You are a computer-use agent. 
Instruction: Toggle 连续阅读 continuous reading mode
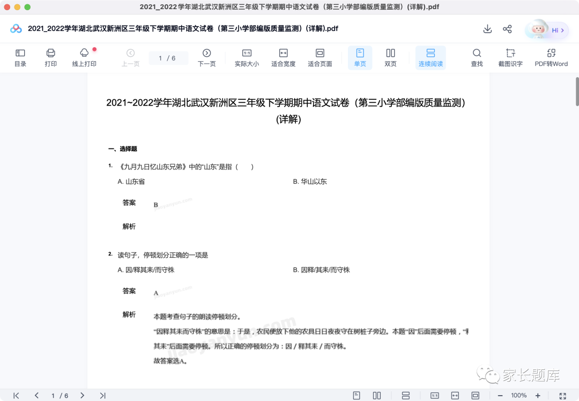click(430, 58)
